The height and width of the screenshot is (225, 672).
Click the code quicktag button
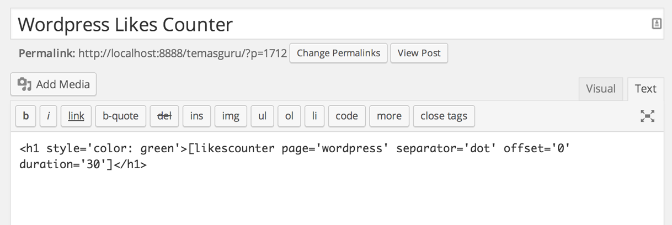(x=346, y=116)
